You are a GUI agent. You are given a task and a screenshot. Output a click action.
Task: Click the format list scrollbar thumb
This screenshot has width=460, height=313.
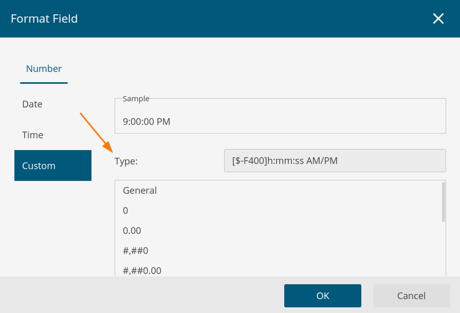443,202
